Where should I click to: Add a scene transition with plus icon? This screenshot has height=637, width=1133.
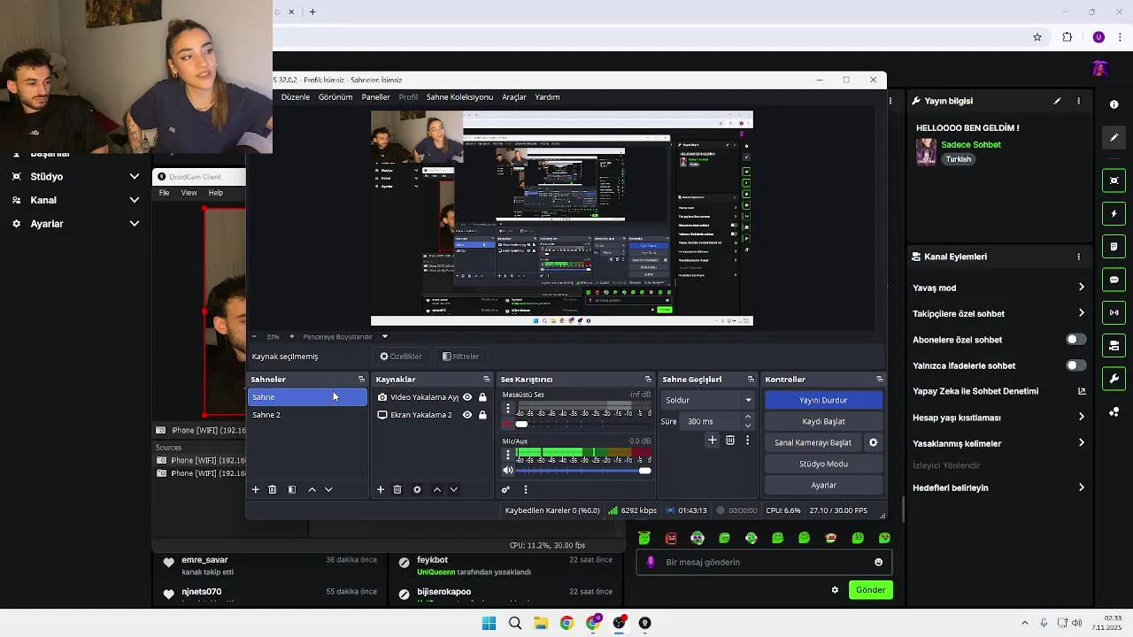(712, 440)
